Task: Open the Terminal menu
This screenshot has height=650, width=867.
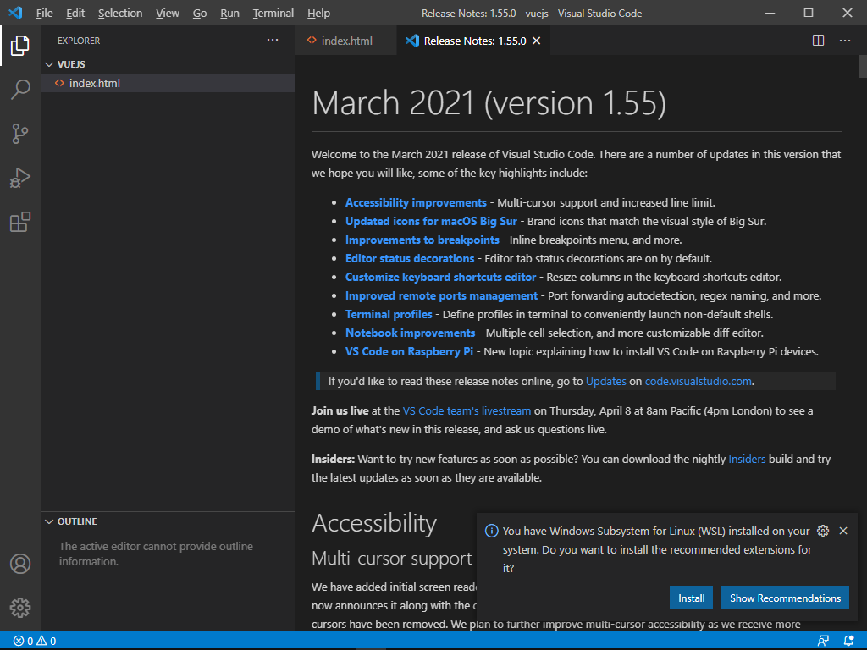Action: point(273,13)
